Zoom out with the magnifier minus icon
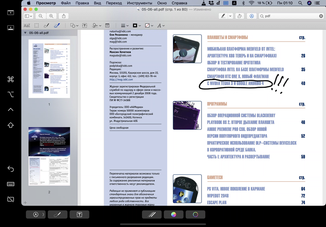Screen dimensions: 326x227 (x=41, y=16)
